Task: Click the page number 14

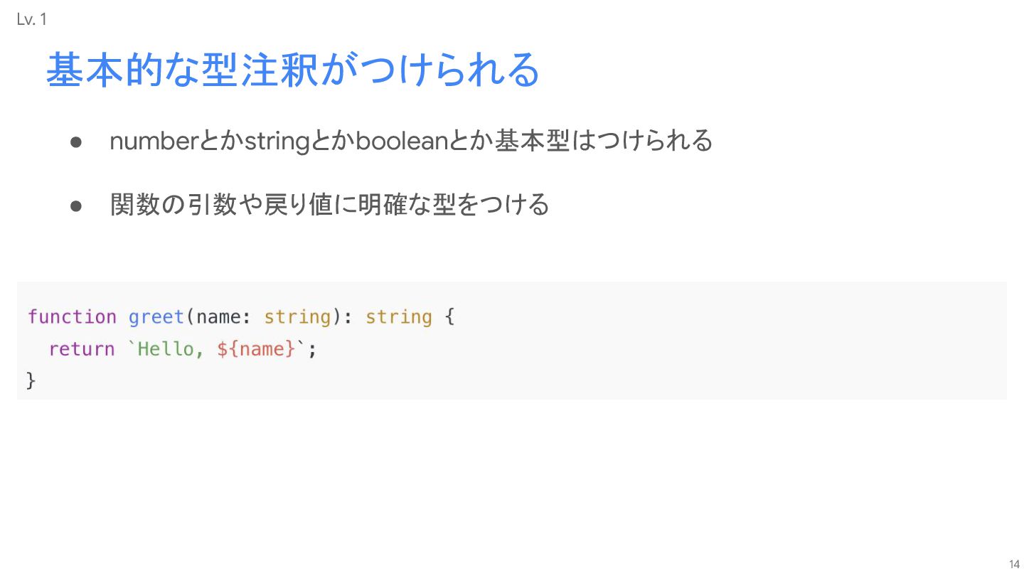Action: (x=1014, y=564)
